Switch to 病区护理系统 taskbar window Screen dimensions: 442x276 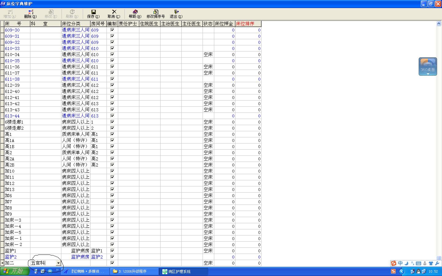(x=184, y=271)
